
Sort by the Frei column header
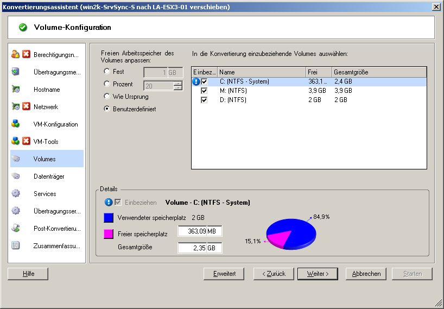coord(319,72)
